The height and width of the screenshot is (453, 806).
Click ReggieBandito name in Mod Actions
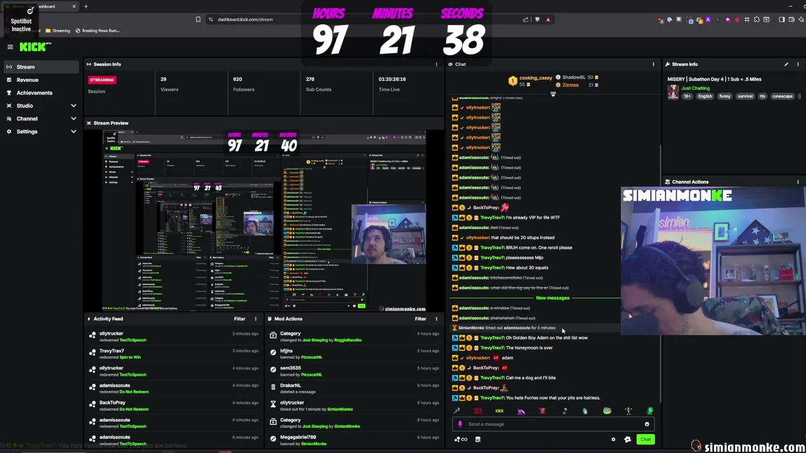348,340
